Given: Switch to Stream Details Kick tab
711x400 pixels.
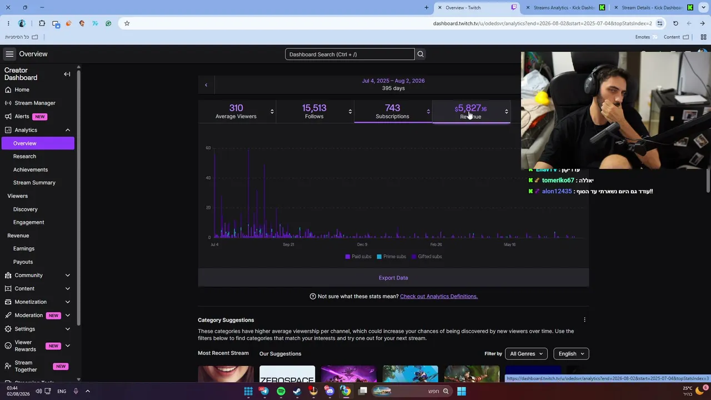Looking at the screenshot, I should pos(653,8).
